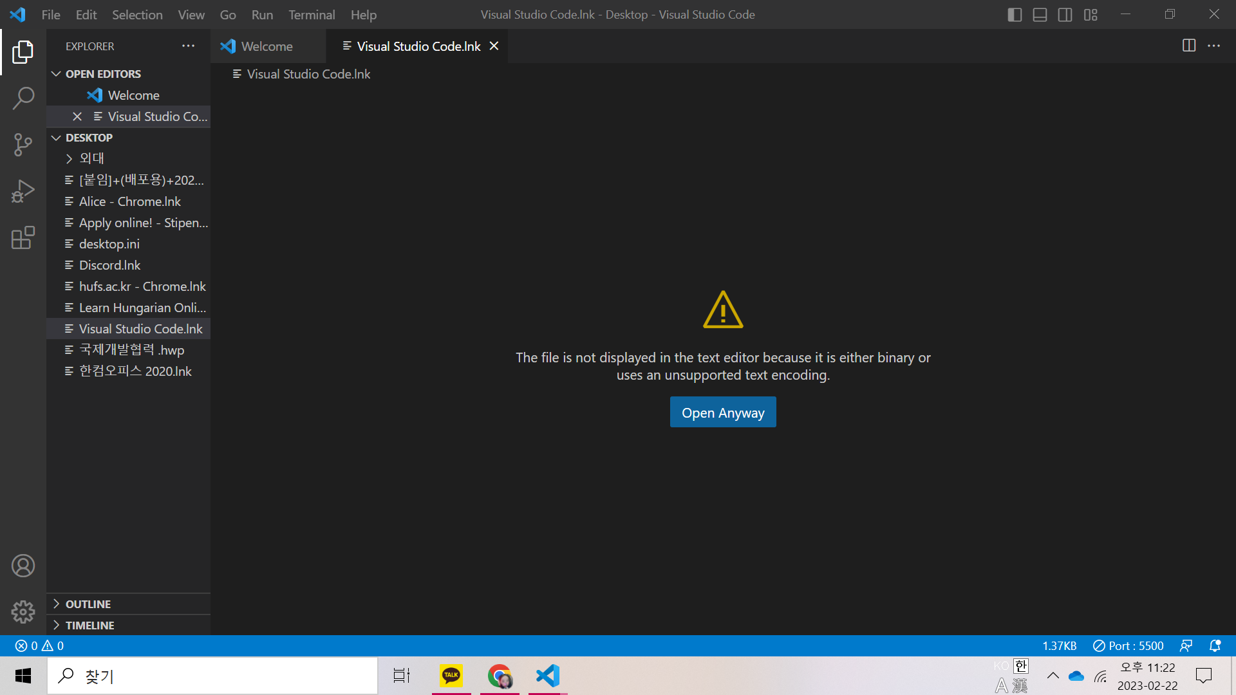The image size is (1236, 695).
Task: Select the Visual Studio Code.lnk editor tab
Action: tap(418, 46)
